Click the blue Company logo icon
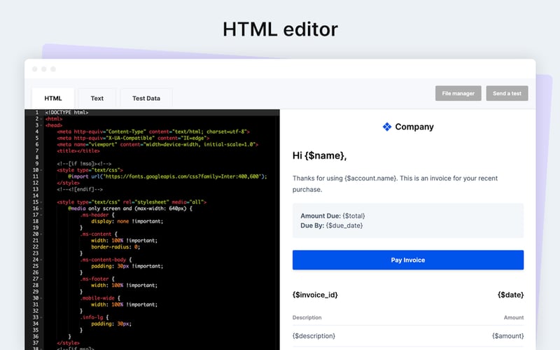 pyautogui.click(x=387, y=127)
